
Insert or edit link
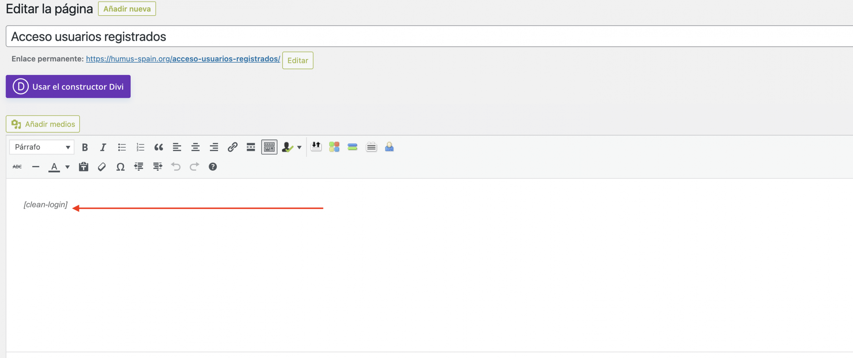click(232, 147)
